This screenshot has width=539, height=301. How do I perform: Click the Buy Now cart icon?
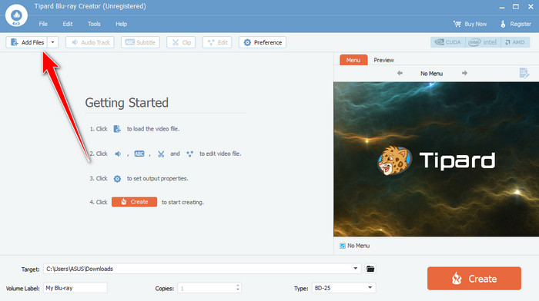pos(457,24)
